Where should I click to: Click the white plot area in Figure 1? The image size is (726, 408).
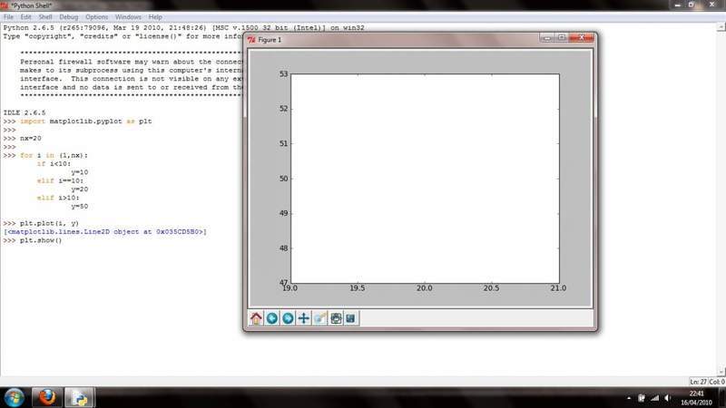[424, 178]
